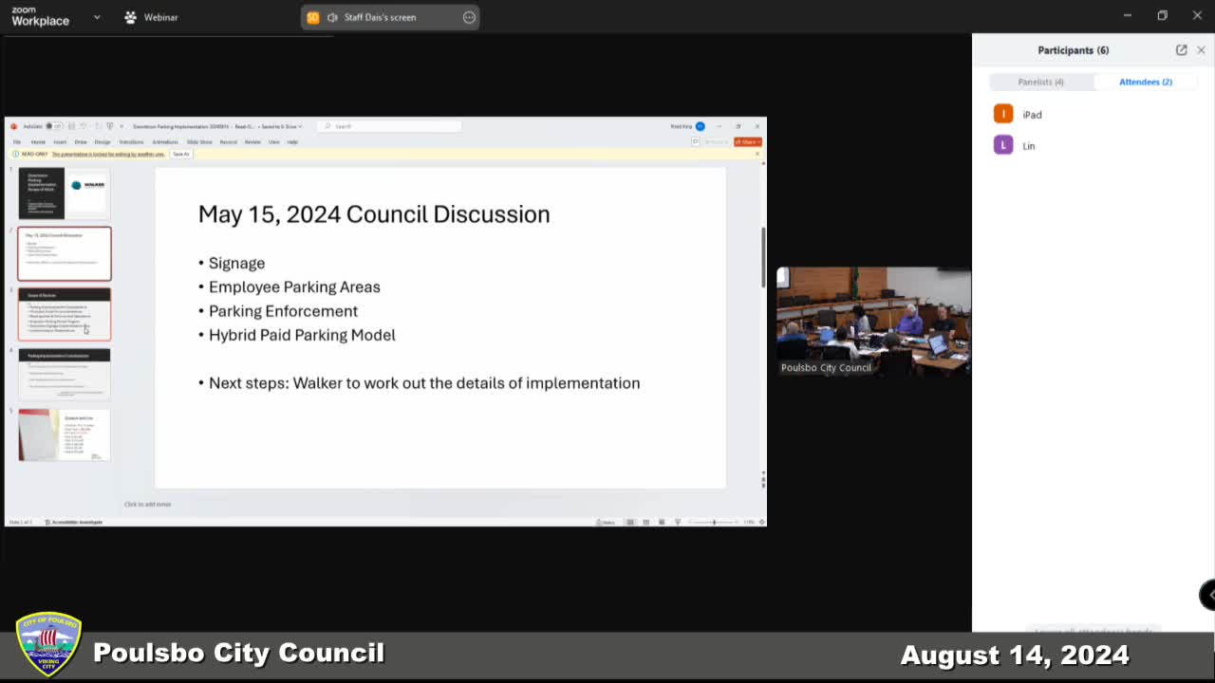Open the Design ribbon tab

pyautogui.click(x=102, y=140)
